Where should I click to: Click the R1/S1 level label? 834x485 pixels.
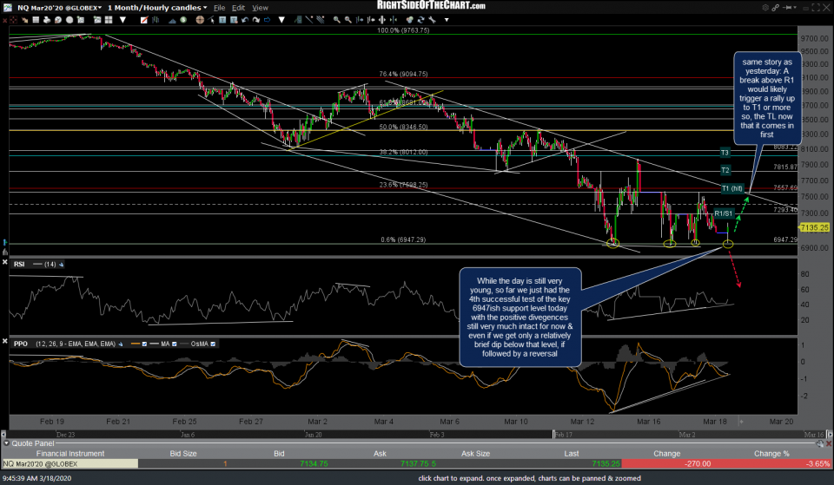[x=723, y=213]
